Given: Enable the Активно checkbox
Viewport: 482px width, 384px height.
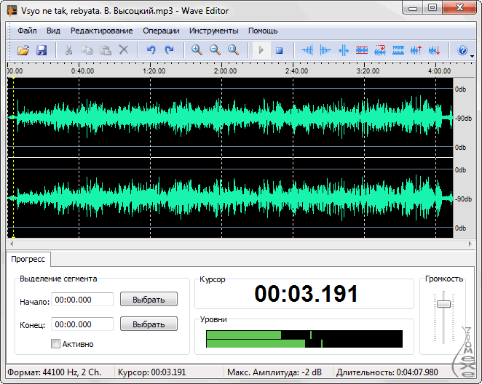Looking at the screenshot, I should (55, 344).
